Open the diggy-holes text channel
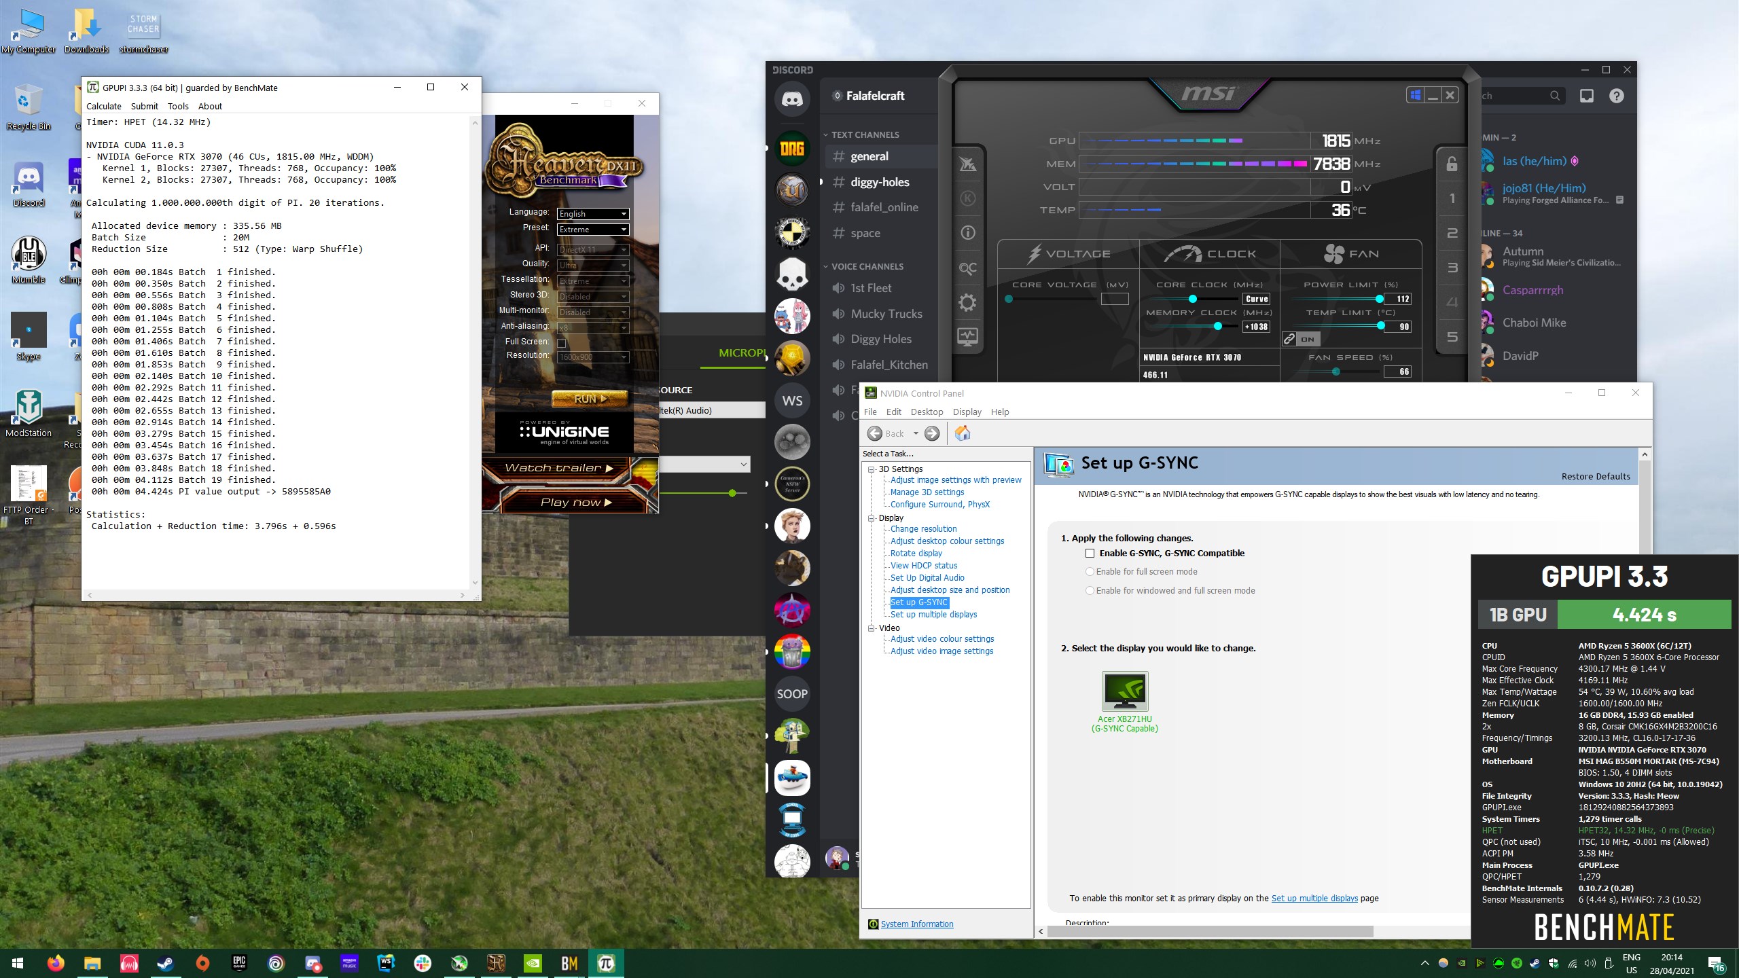The height and width of the screenshot is (978, 1739). [x=881, y=182]
